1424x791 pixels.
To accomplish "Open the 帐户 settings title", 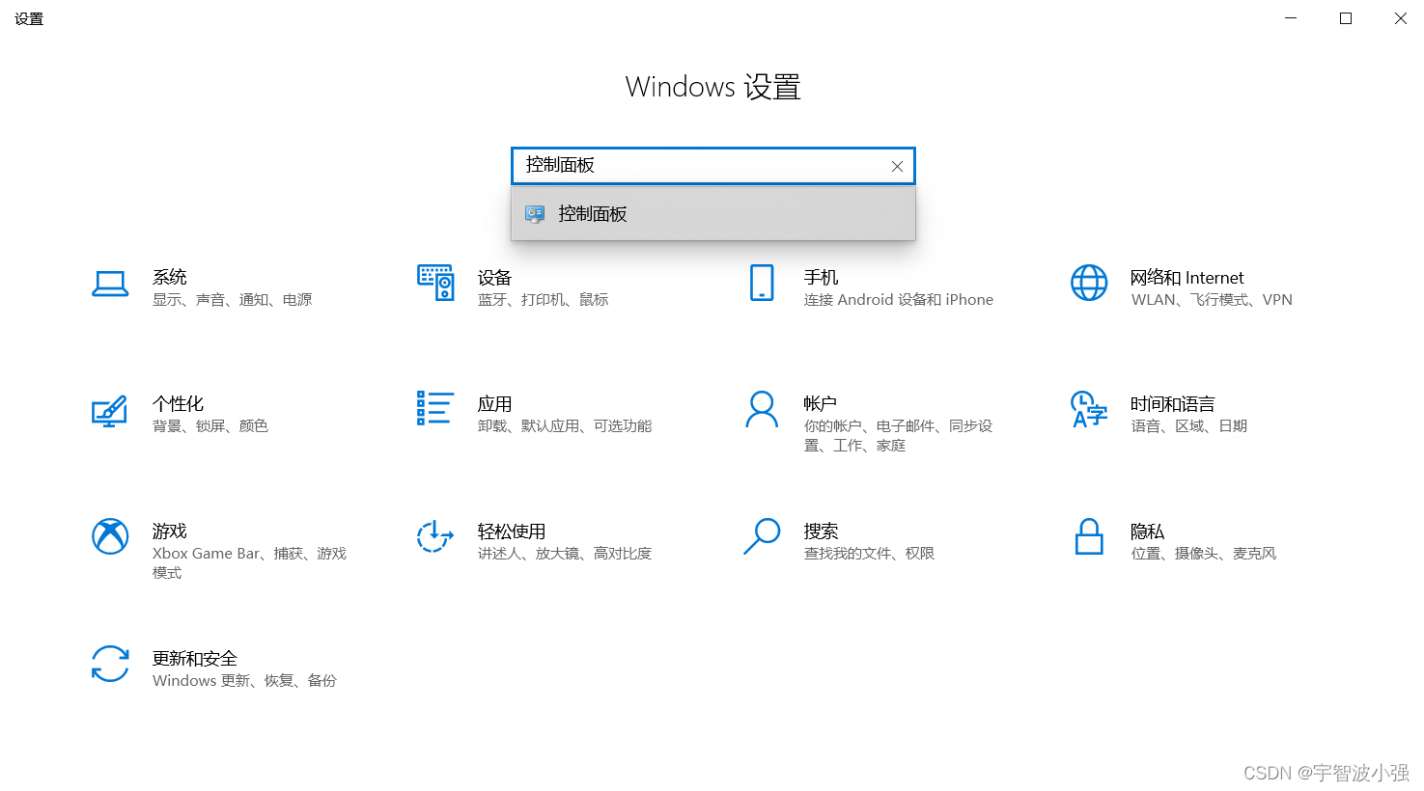I will coord(821,404).
